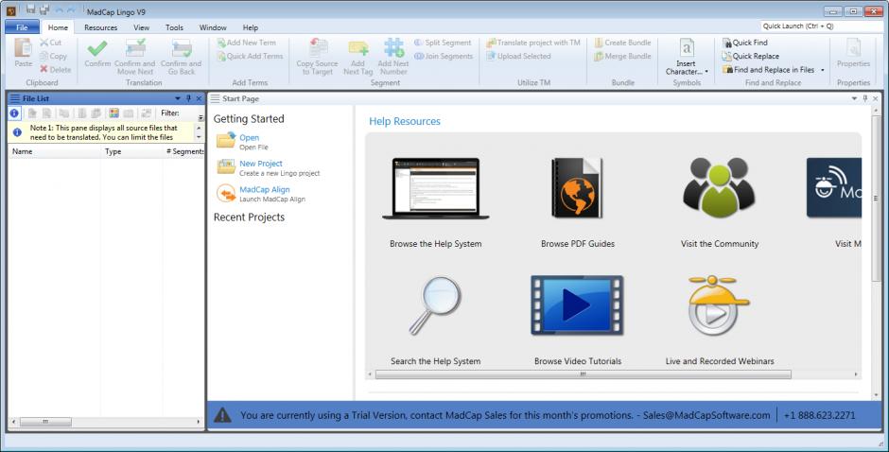Click the Create Bundle command
This screenshot has height=452, width=889.
(622, 43)
